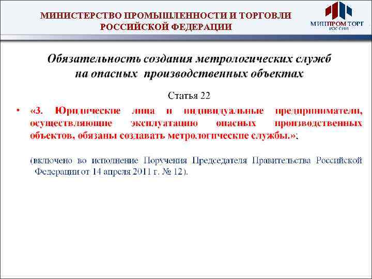This screenshot has height=279, width=372.
Task: Click the subtitle 'на опасных производственных объектах'
Action: coord(189,74)
